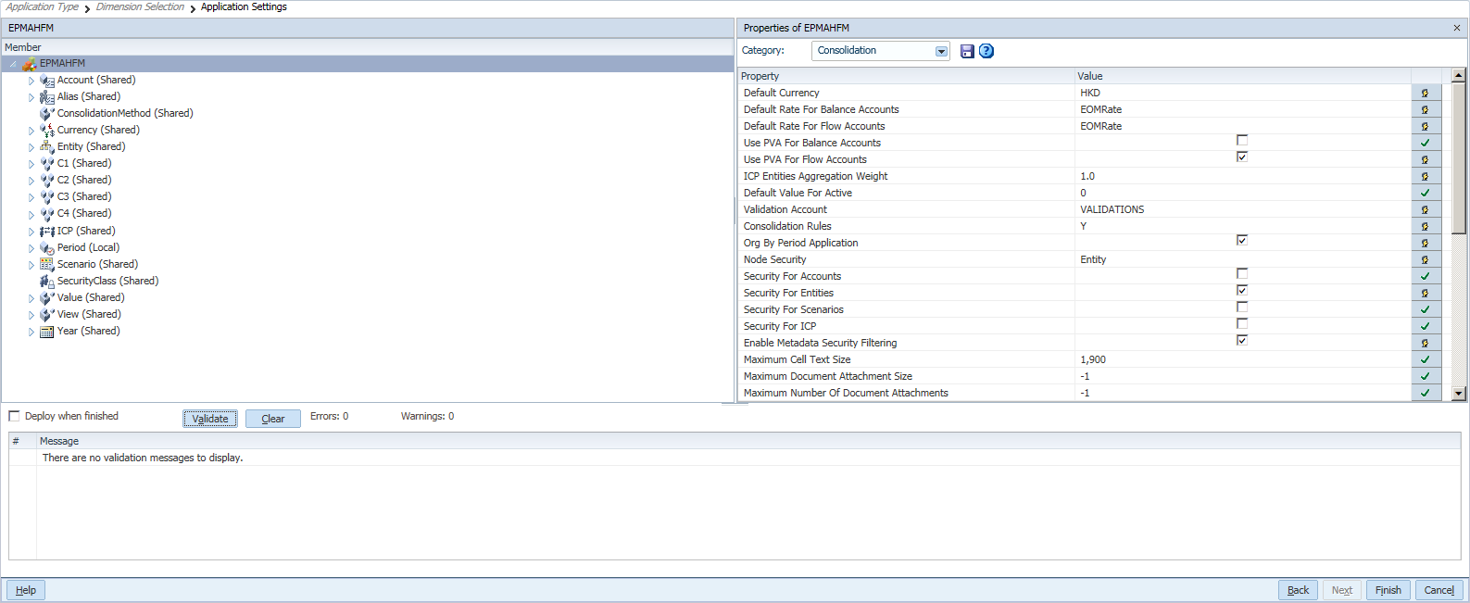The width and height of the screenshot is (1470, 603).
Task: Enable Security For Scenarios checkbox
Action: click(1242, 308)
